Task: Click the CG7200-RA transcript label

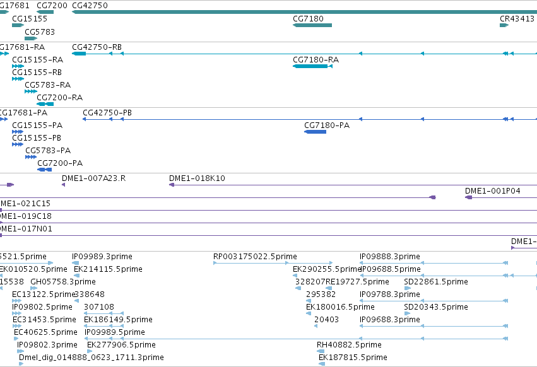Action: point(59,98)
